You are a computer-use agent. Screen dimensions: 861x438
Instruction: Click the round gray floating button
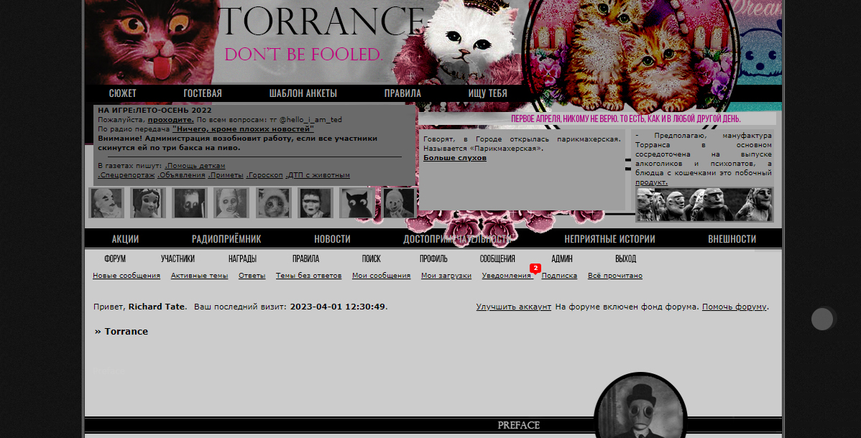click(x=822, y=319)
